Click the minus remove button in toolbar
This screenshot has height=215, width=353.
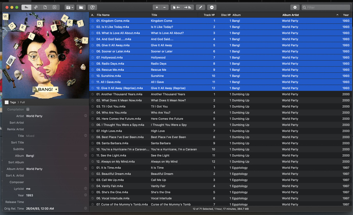point(165,7)
